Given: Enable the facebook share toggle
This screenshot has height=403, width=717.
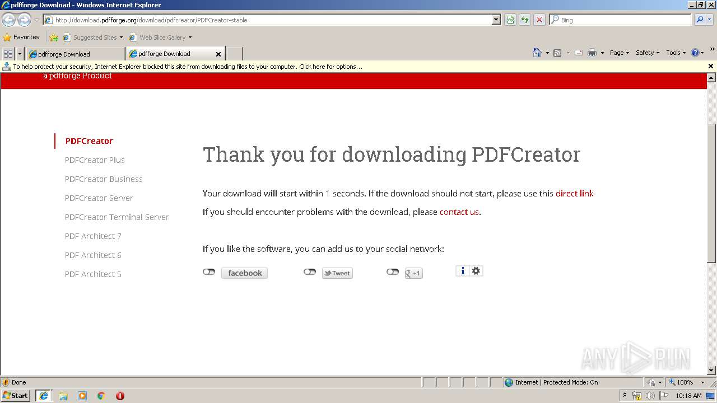Looking at the screenshot, I should point(209,272).
